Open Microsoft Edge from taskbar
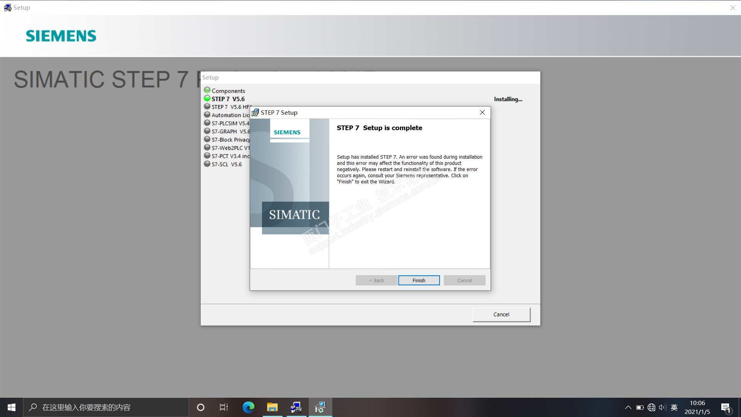Image resolution: width=741 pixels, height=417 pixels. coord(248,407)
